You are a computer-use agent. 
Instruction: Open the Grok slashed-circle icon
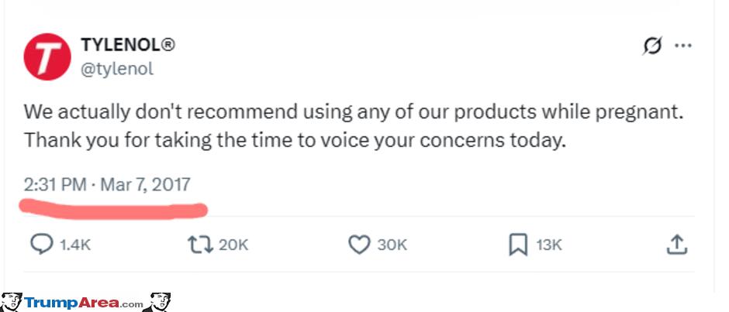tap(651, 46)
